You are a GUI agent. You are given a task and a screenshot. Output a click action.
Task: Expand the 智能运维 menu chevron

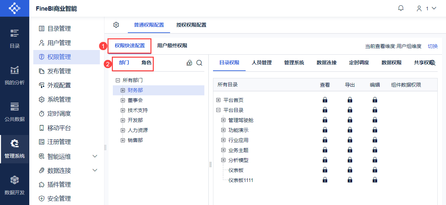[x=95, y=156]
